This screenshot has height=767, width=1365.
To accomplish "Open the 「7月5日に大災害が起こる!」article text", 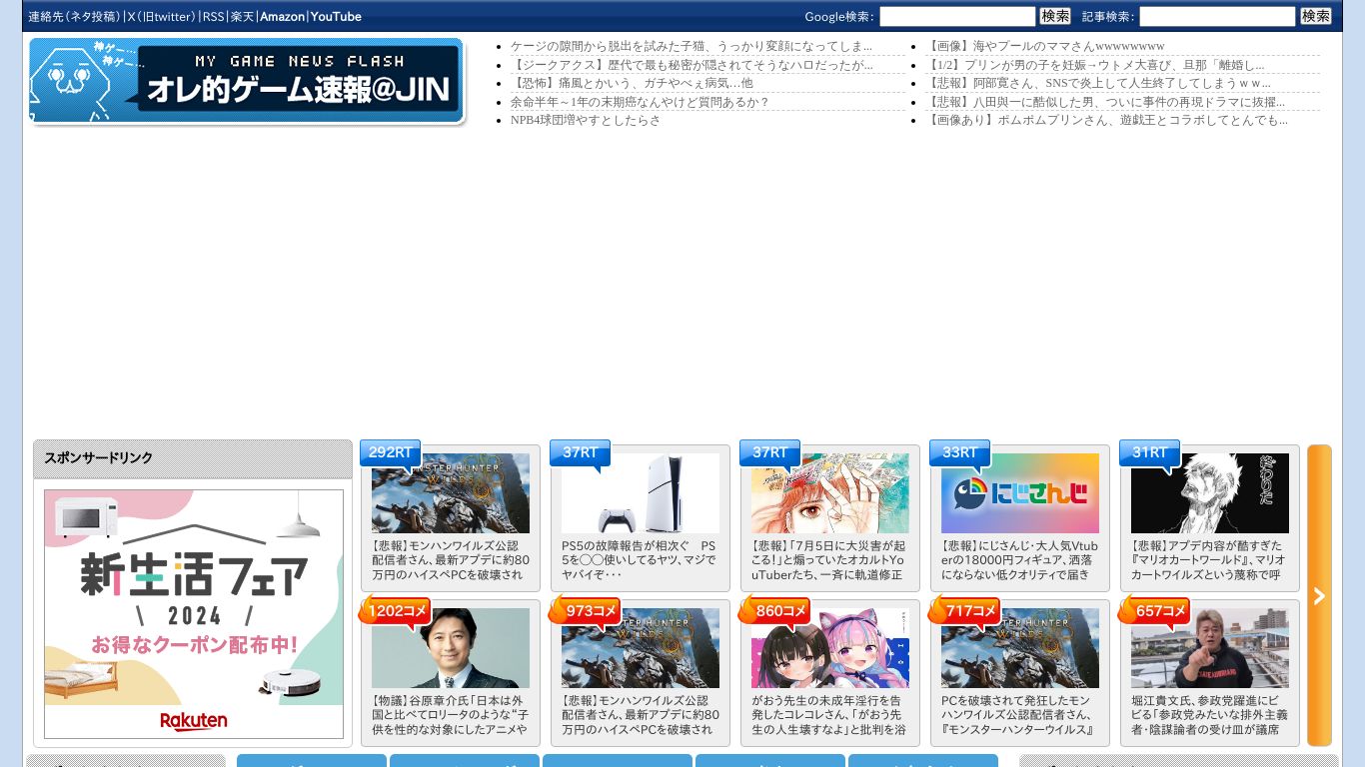I will 830,560.
